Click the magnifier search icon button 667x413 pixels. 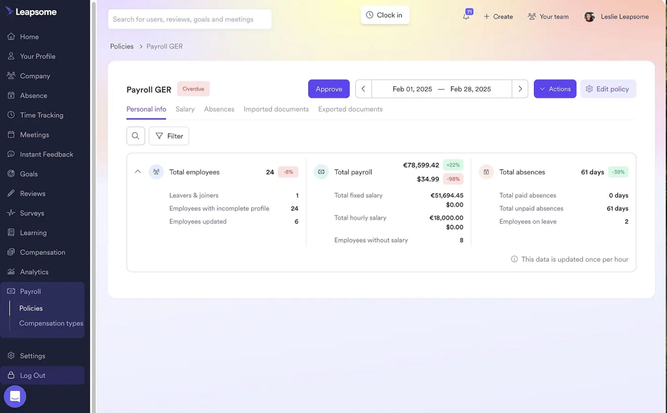tap(135, 136)
